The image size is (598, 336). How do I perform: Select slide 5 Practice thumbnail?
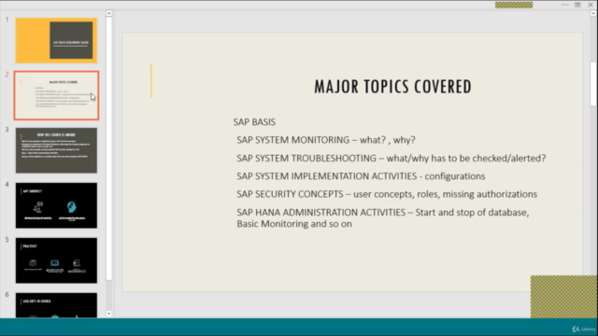point(56,260)
